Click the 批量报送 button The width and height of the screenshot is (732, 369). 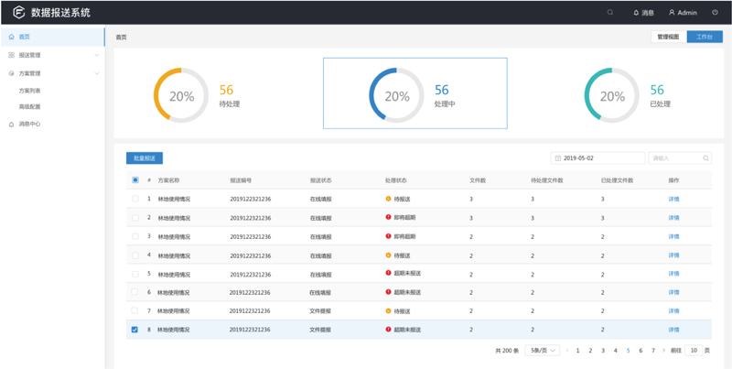[145, 158]
